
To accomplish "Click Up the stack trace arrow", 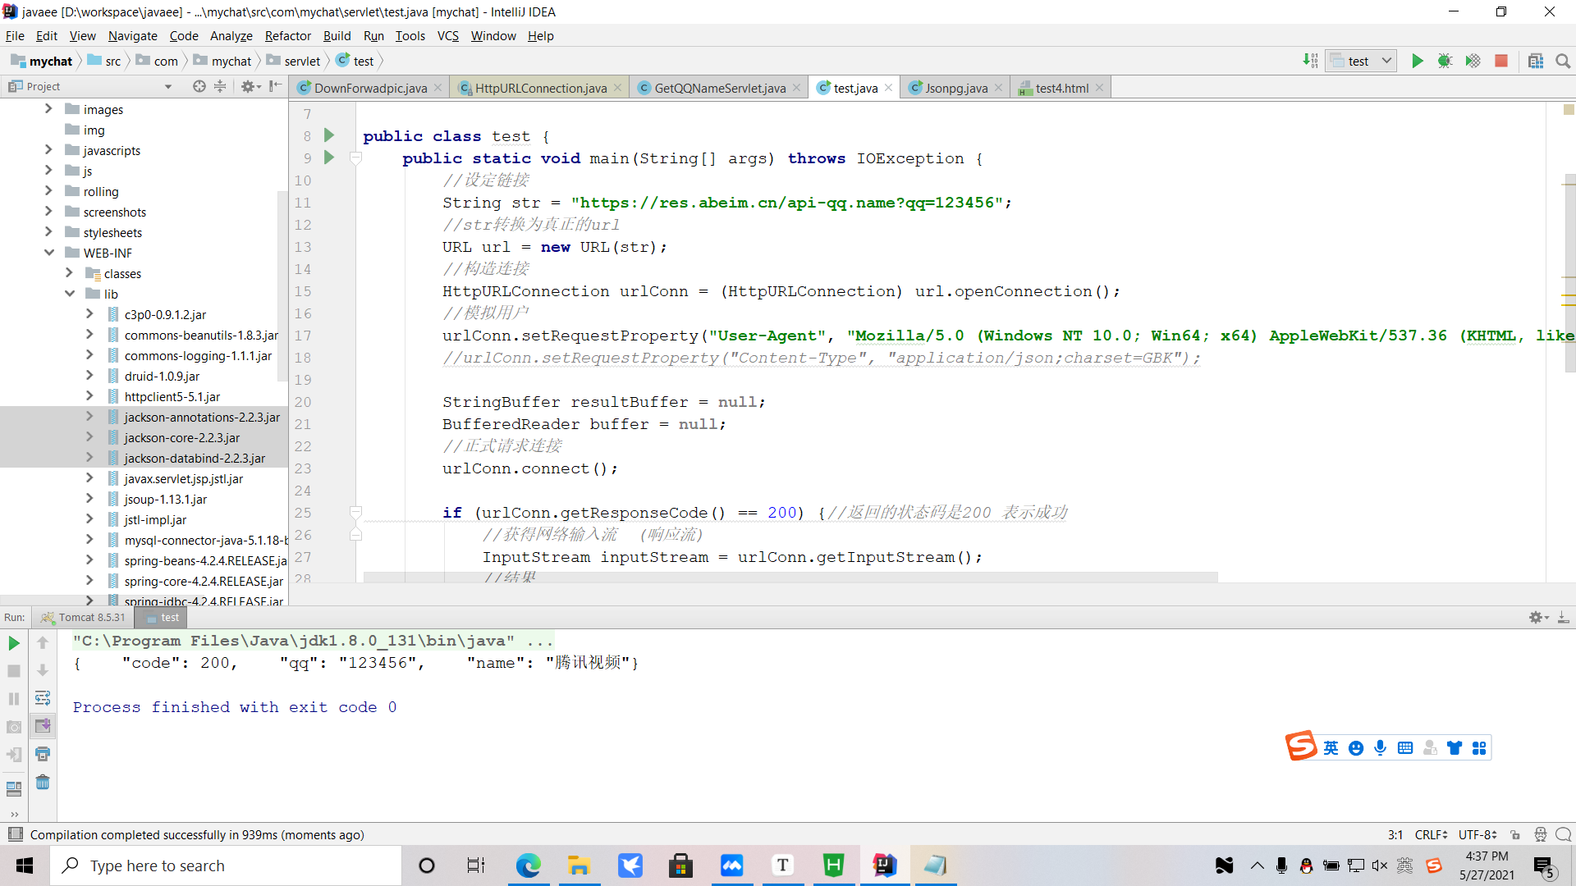I will click(43, 643).
